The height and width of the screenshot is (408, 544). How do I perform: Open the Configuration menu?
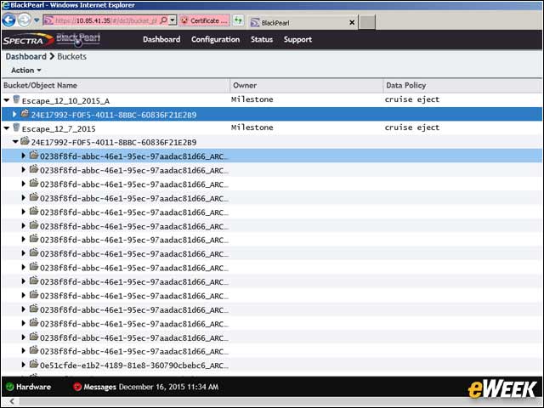pyautogui.click(x=215, y=39)
